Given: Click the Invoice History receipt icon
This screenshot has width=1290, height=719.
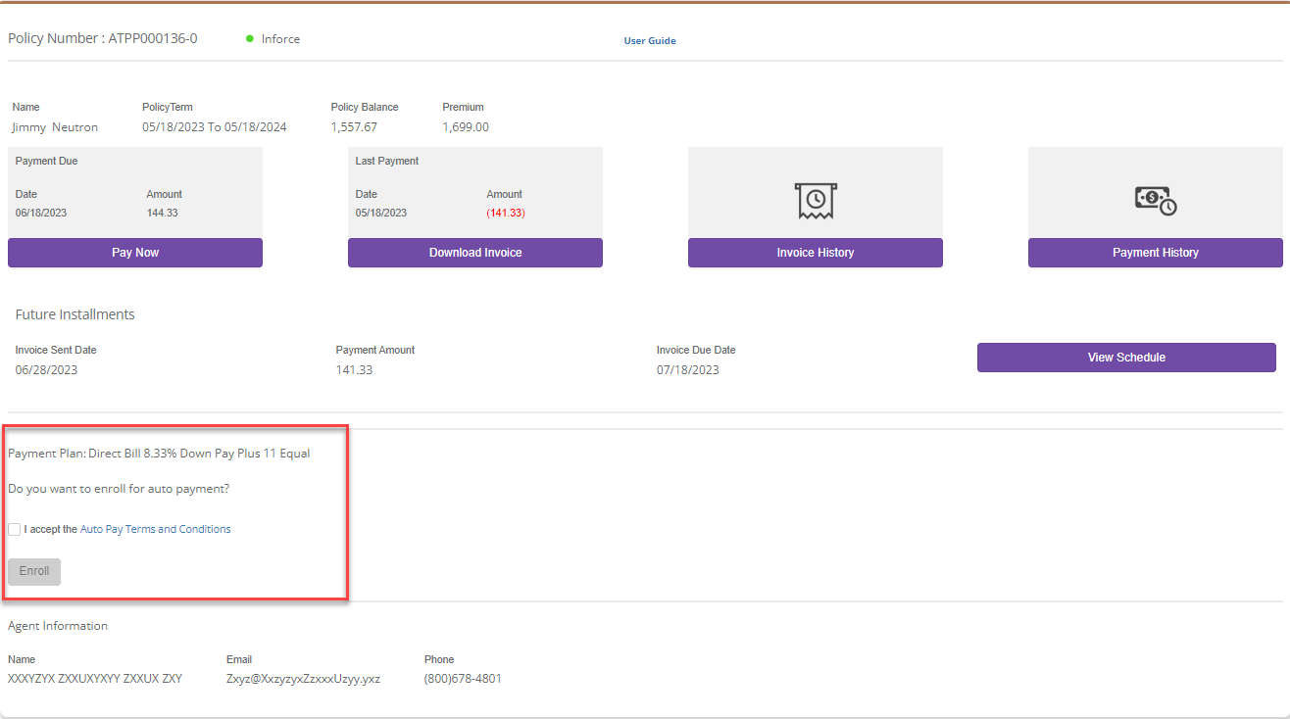Looking at the screenshot, I should click(x=815, y=200).
